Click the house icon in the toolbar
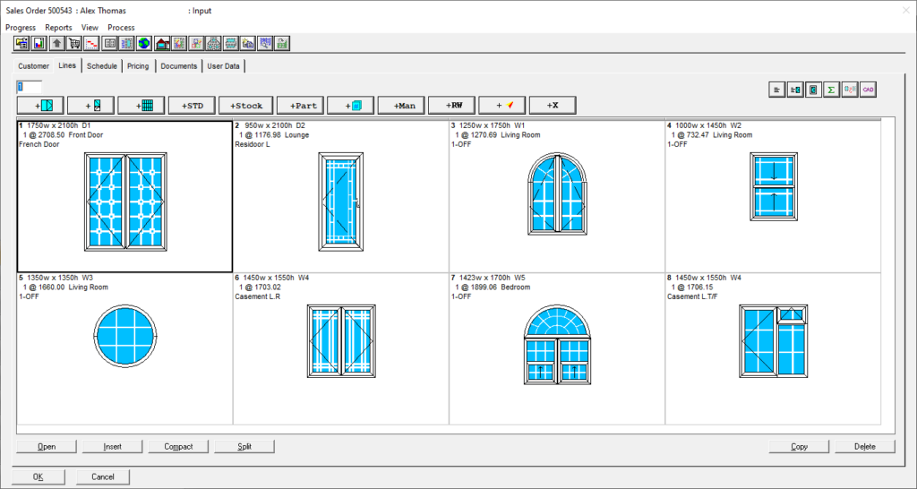The image size is (917, 489). click(162, 43)
